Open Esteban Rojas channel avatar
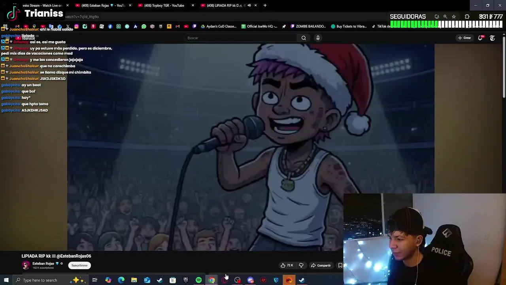This screenshot has width=506, height=285. [26, 265]
